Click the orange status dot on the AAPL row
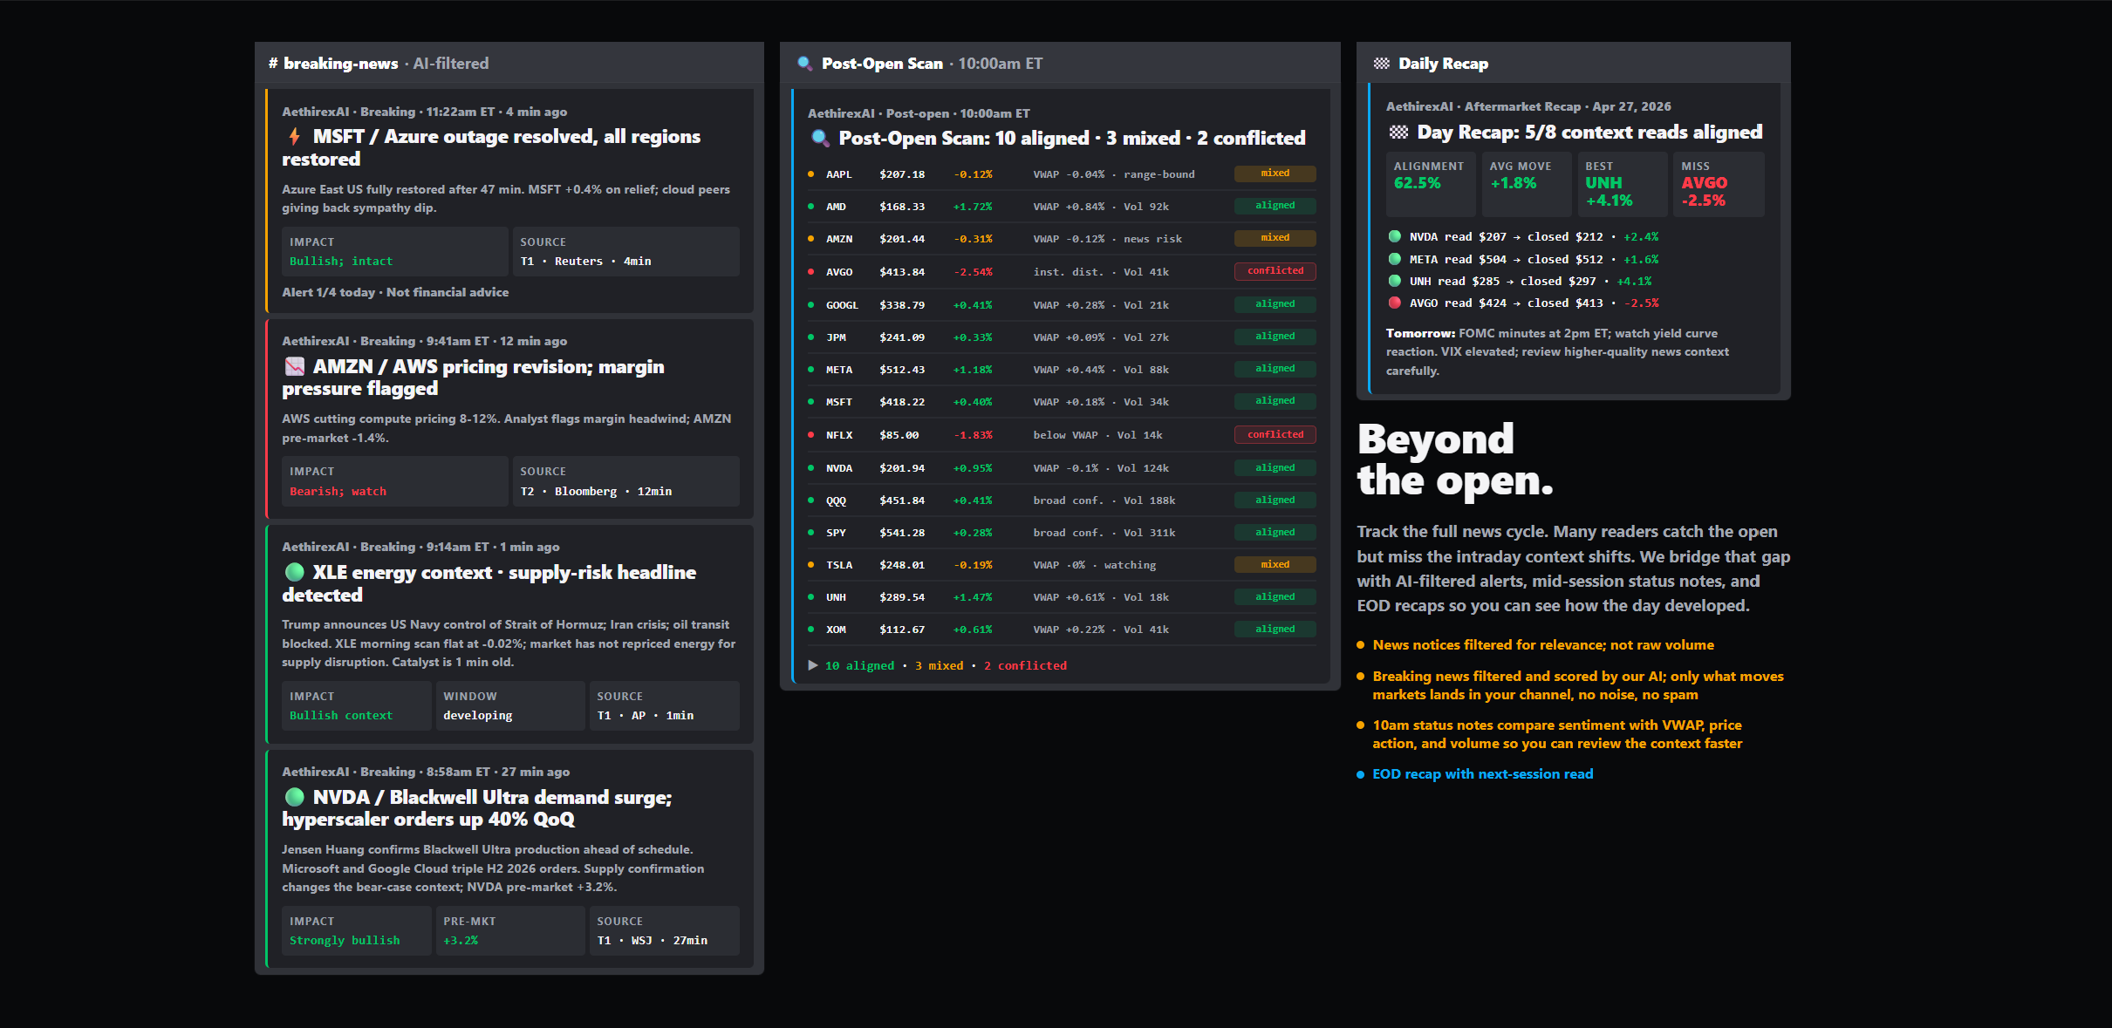 811,174
